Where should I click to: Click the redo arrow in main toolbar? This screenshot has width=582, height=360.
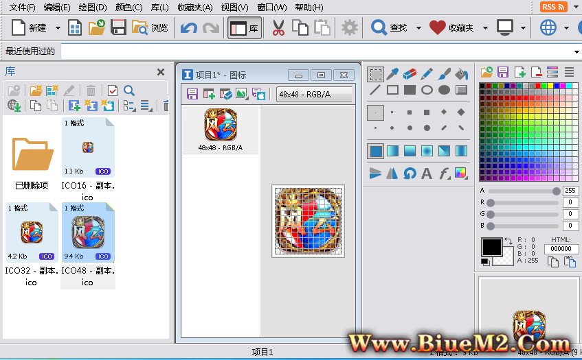(x=211, y=28)
